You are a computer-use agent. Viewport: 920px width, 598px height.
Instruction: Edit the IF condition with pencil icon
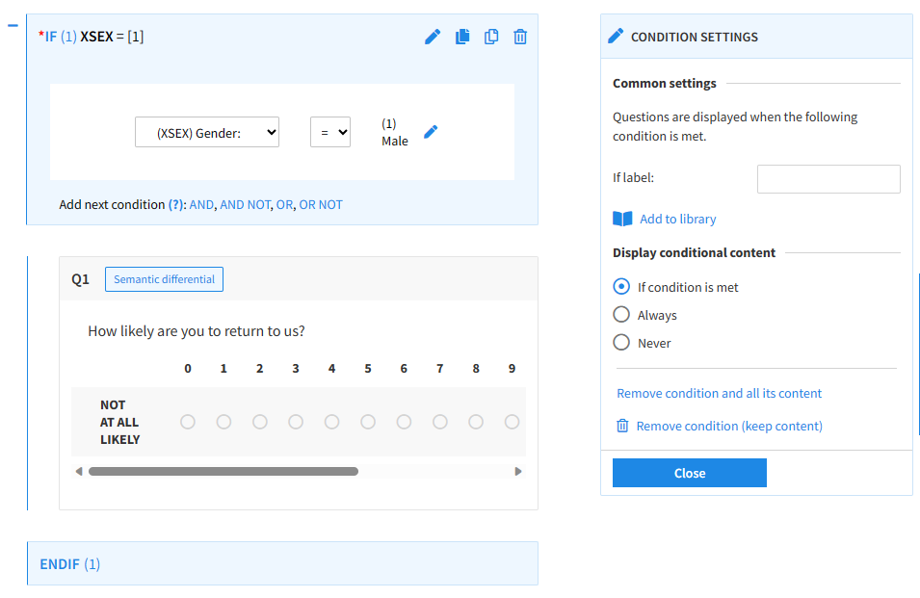(x=433, y=37)
